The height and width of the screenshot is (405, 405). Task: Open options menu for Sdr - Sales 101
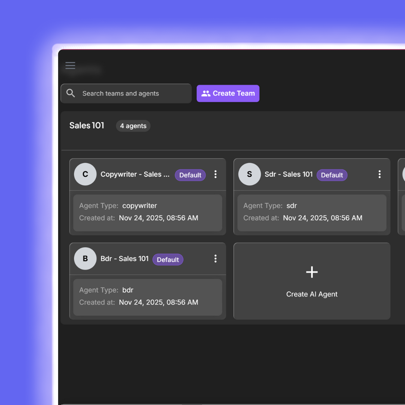pos(379,174)
